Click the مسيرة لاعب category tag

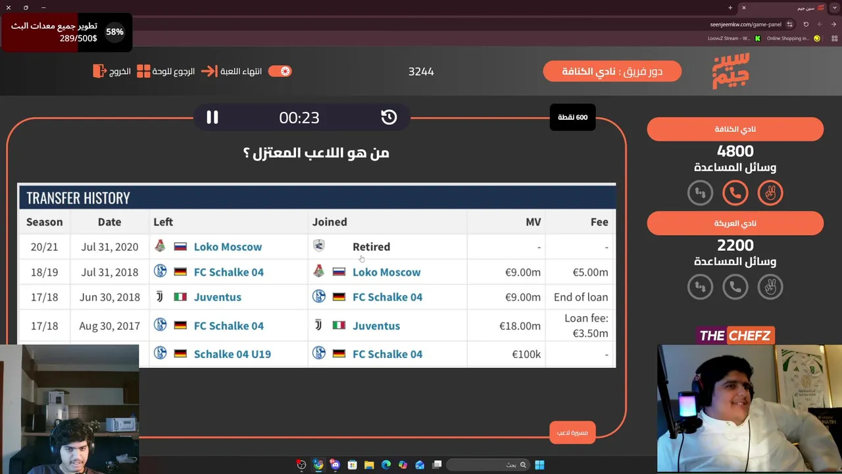click(x=572, y=433)
